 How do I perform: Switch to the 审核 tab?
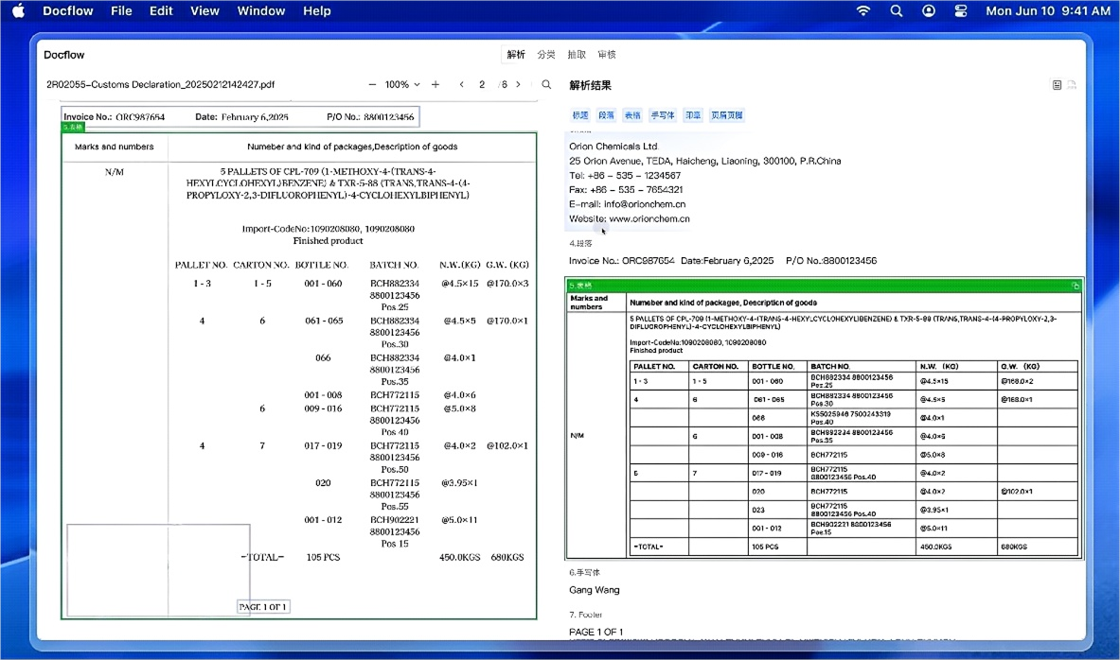[607, 55]
